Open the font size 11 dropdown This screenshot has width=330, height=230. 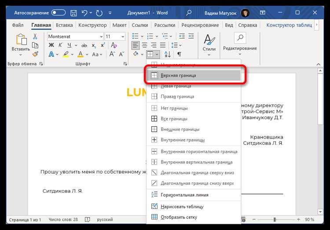click(122, 37)
